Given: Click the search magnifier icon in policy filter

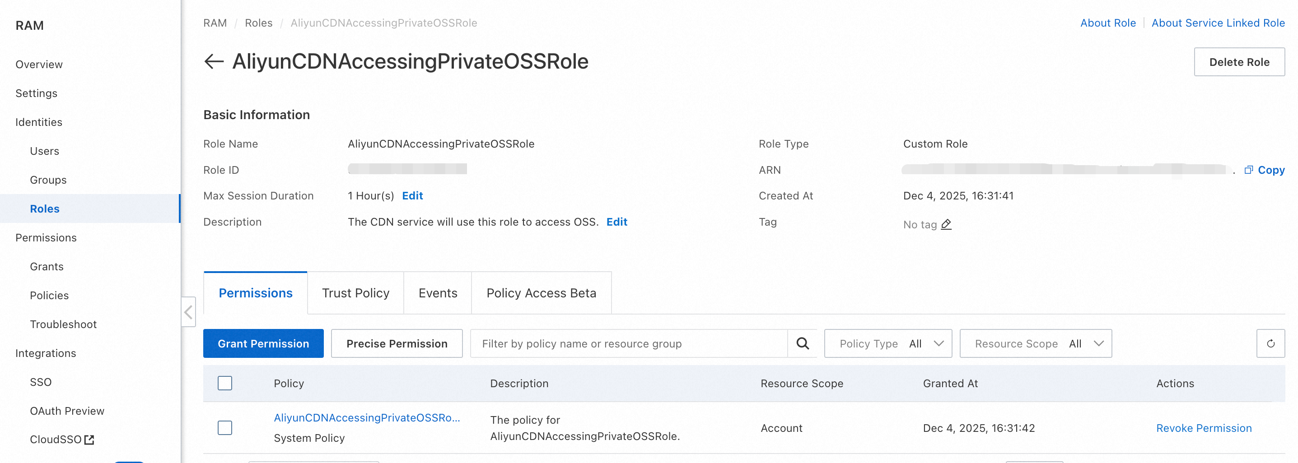Looking at the screenshot, I should click(x=802, y=344).
